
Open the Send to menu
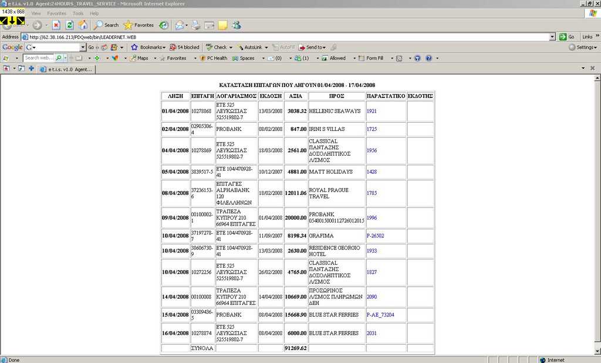coord(312,47)
